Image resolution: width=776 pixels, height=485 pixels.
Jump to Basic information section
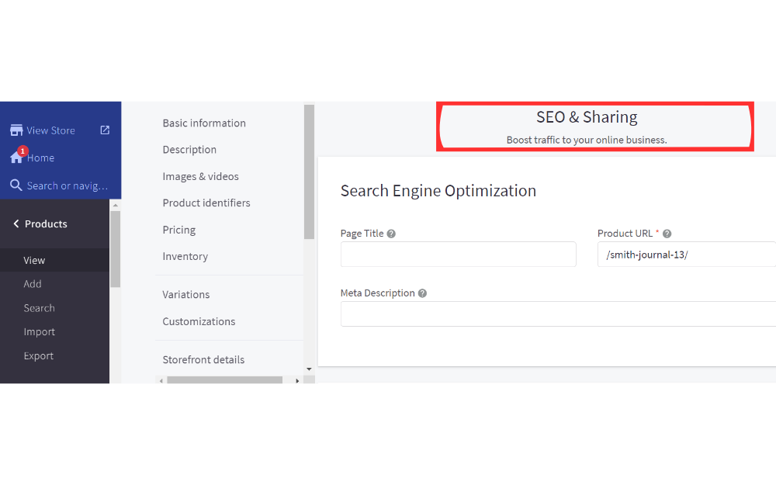(204, 123)
